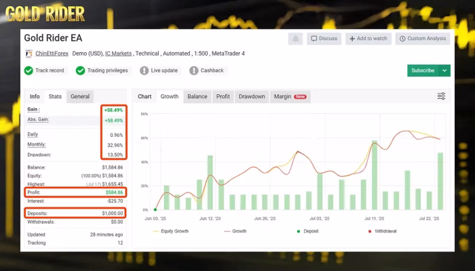This screenshot has width=475, height=271.
Task: Switch to the Drawdown tab
Action: pos(252,96)
